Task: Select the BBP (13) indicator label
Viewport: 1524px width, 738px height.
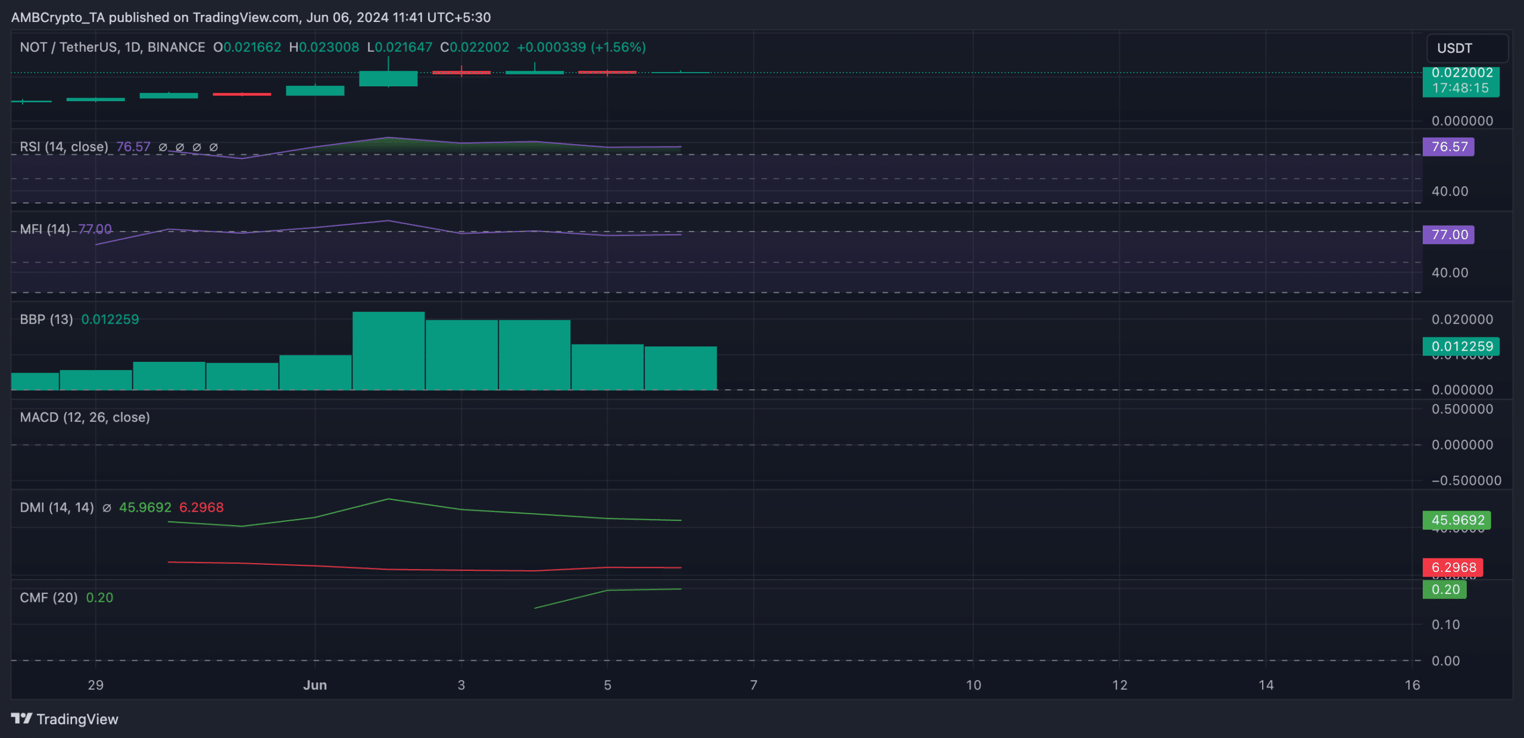Action: (x=46, y=319)
